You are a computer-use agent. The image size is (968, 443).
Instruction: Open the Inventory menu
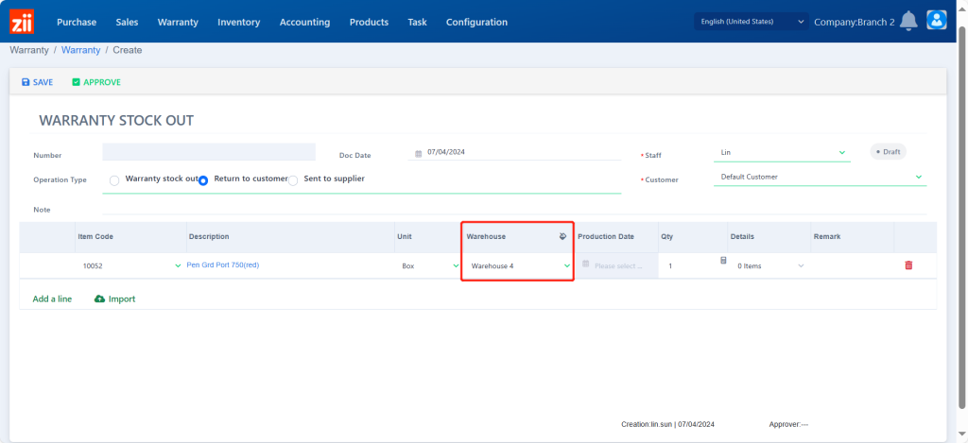[239, 23]
